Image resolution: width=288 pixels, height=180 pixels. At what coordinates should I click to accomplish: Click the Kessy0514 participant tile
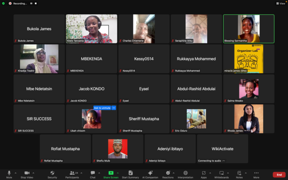tap(144, 59)
